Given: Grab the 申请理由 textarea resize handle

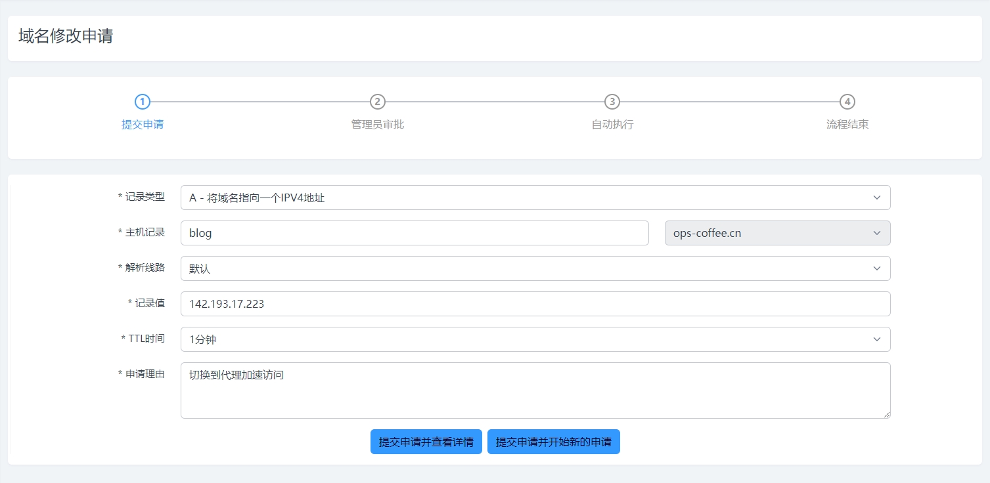Looking at the screenshot, I should coord(887,415).
